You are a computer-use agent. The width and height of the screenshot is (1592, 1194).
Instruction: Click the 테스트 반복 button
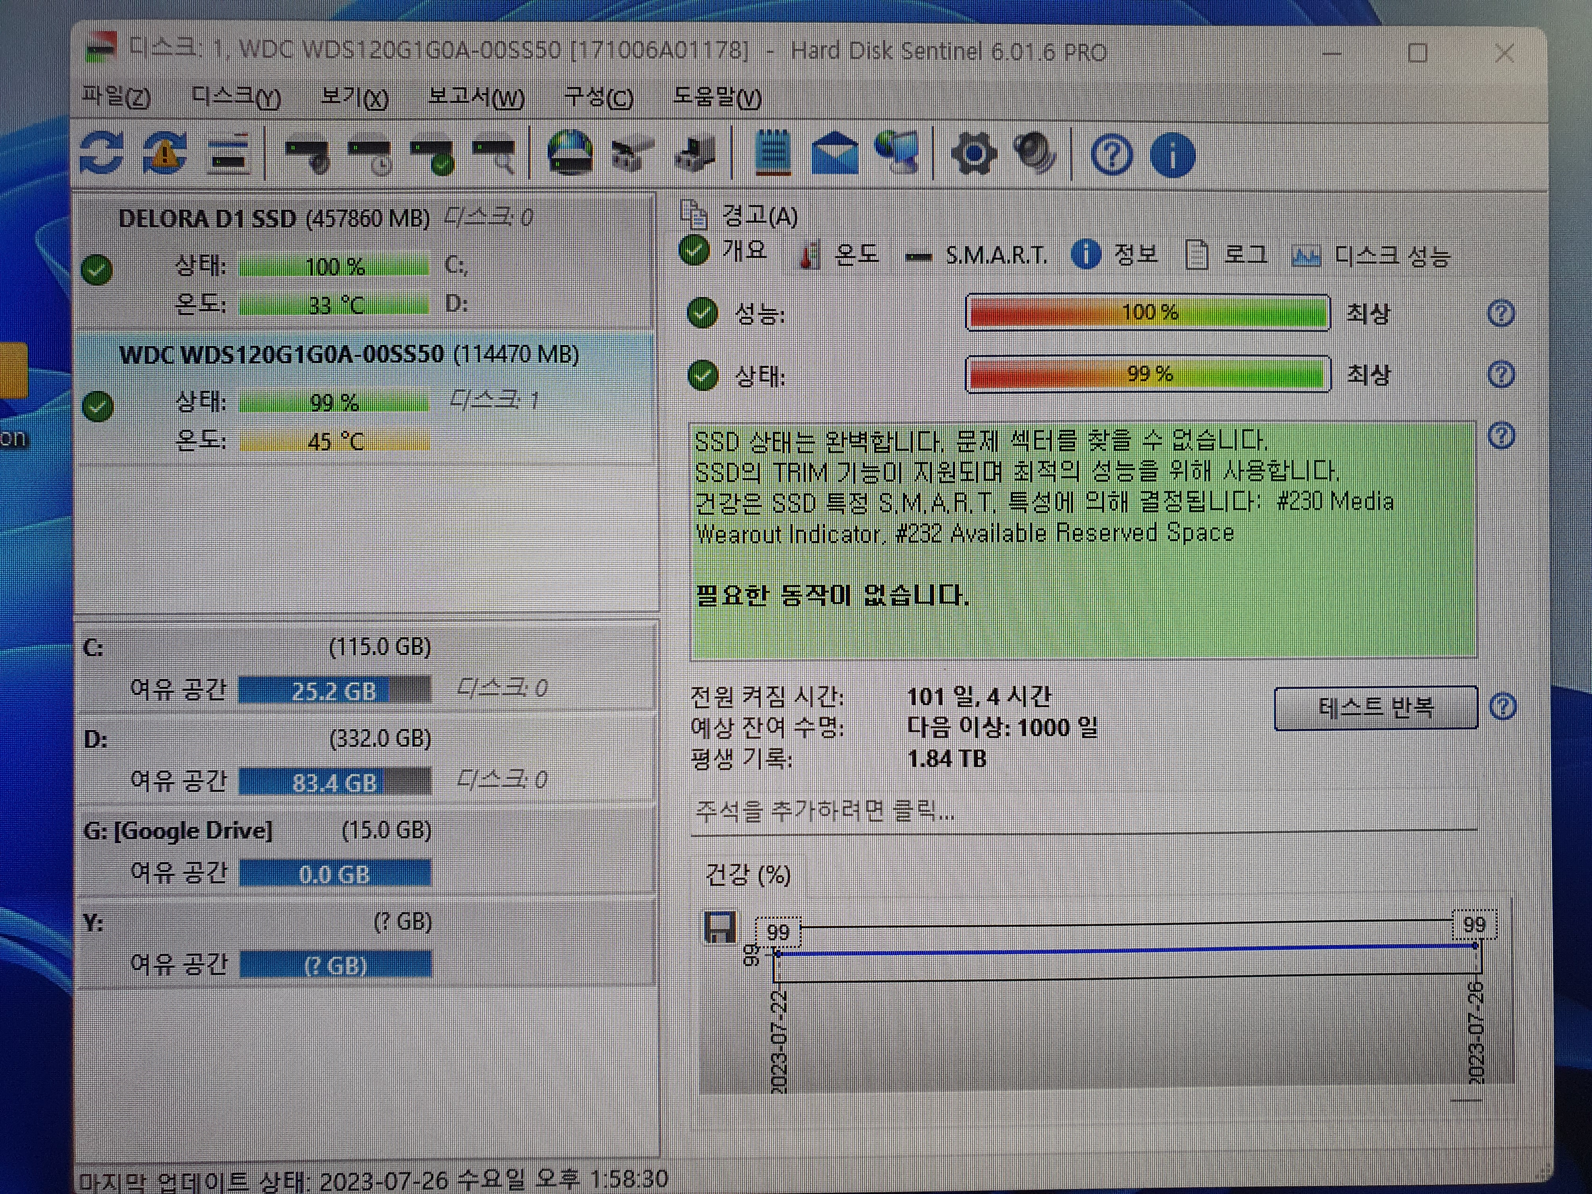(1375, 708)
